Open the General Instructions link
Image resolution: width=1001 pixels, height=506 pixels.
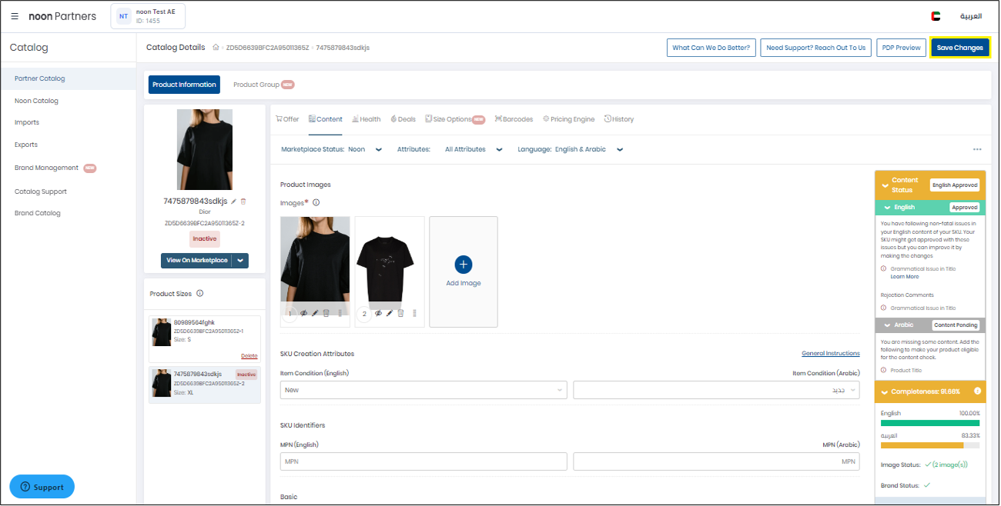tap(830, 354)
